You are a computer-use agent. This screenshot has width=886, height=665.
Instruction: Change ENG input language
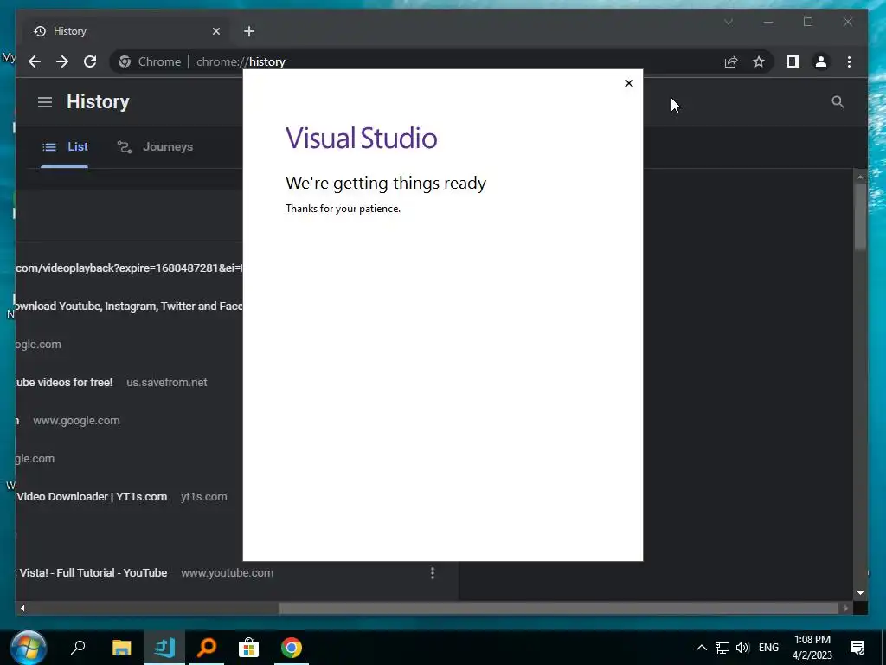tap(768, 648)
